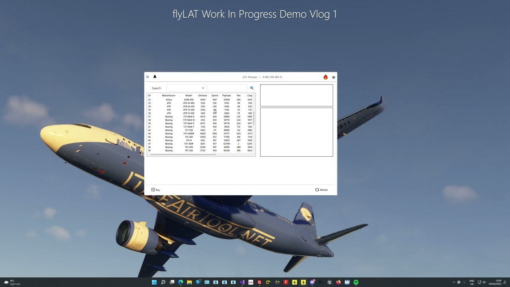This screenshot has height=287, width=510.
Task: Open the game controller app in taskbar
Action: tap(321, 282)
